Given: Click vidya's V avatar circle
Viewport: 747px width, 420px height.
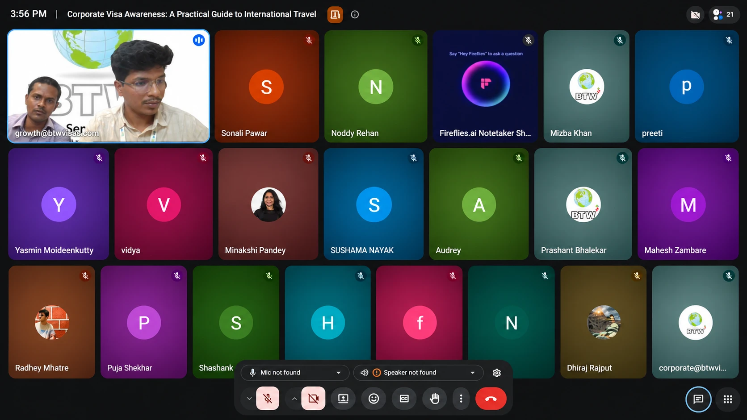Looking at the screenshot, I should click(164, 204).
